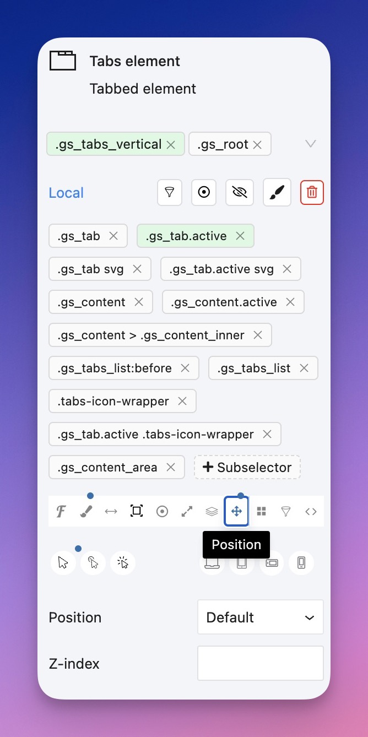Open the paintbrush button beside Local
368x737 pixels.
[x=277, y=193]
